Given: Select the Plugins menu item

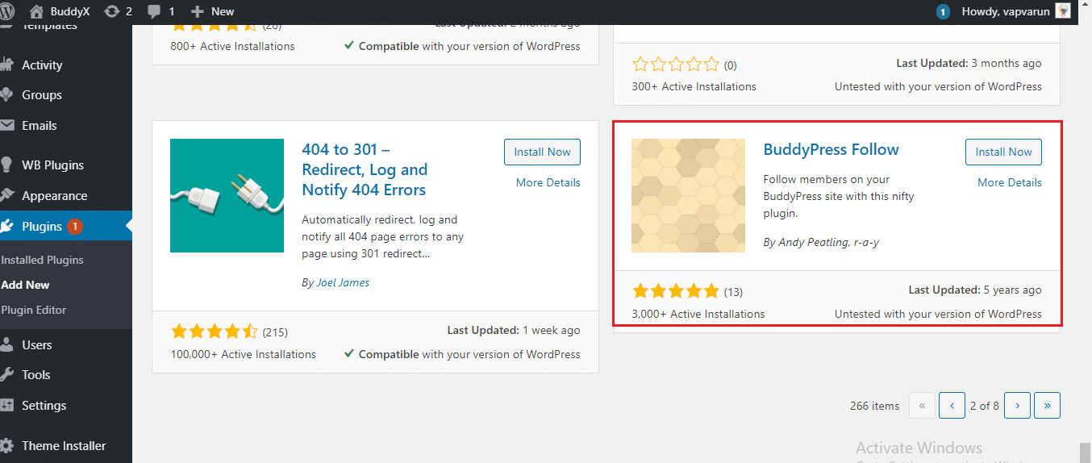Looking at the screenshot, I should pos(66,227).
